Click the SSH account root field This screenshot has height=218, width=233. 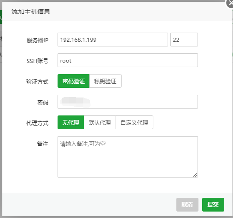point(128,60)
